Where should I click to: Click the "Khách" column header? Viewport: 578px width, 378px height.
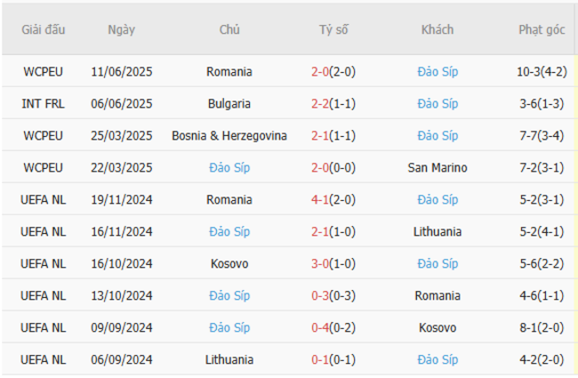click(438, 29)
